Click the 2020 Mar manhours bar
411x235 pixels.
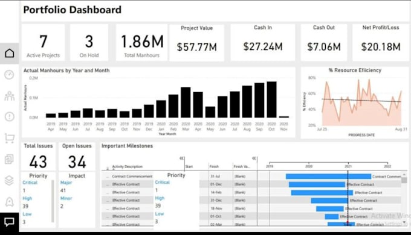pyautogui.click(x=186, y=102)
